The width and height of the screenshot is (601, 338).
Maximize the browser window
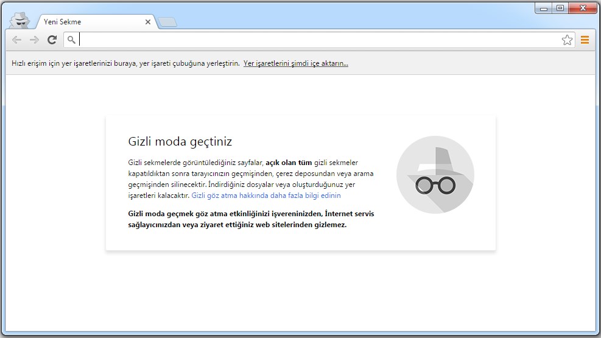pos(560,8)
